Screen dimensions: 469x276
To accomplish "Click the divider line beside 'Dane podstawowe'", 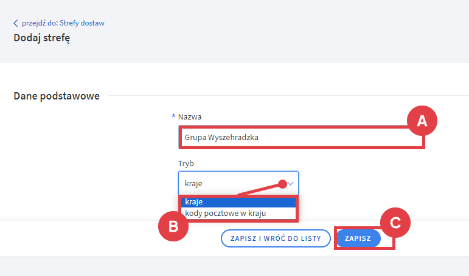I will click(286, 96).
